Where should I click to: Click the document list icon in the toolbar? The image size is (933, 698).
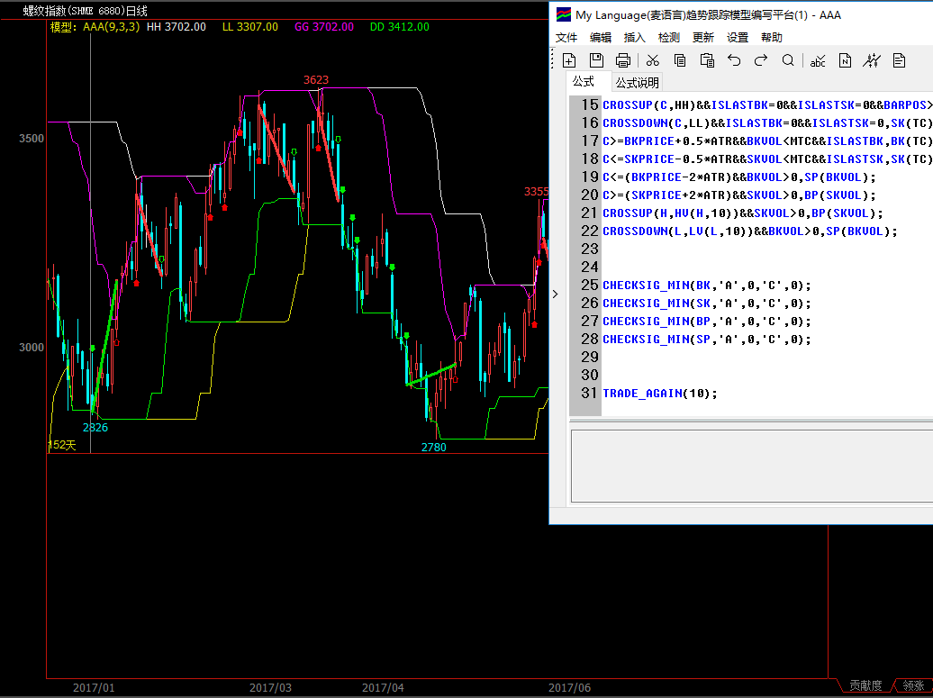[899, 60]
